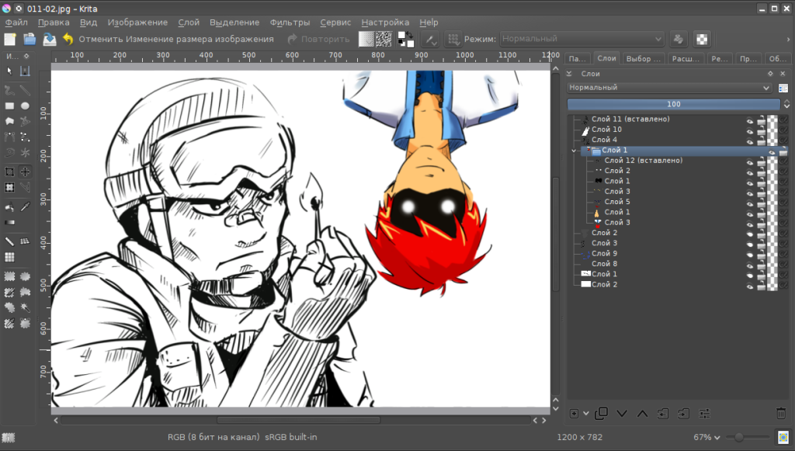Activate the multibrush tool
The width and height of the screenshot is (795, 451).
pyautogui.click(x=25, y=152)
